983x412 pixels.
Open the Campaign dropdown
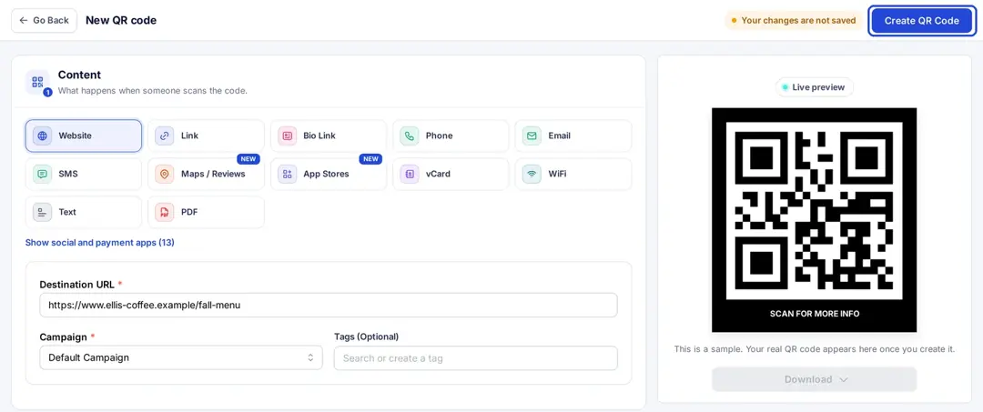click(x=181, y=358)
